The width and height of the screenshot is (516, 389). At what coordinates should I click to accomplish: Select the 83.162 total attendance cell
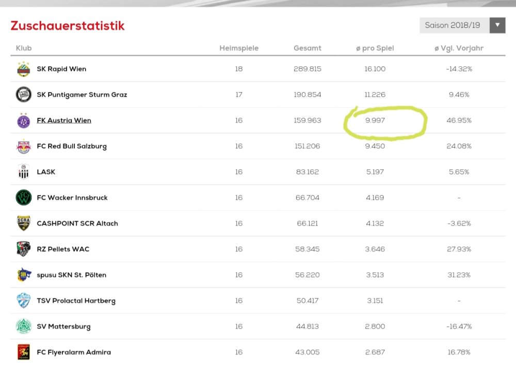[x=308, y=172]
